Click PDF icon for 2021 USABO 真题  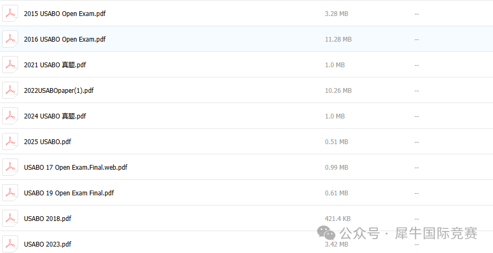[10, 65]
